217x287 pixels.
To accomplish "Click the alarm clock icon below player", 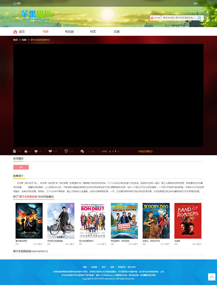I will (x=66, y=151).
